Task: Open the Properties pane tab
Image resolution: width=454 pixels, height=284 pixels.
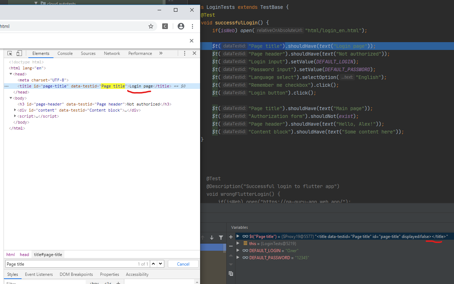Action: tap(109, 274)
